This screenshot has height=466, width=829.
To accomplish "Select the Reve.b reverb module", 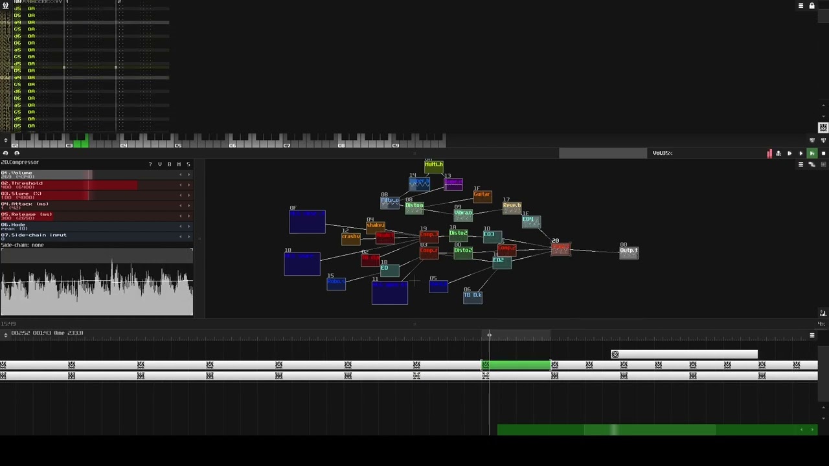I will 512,208.
